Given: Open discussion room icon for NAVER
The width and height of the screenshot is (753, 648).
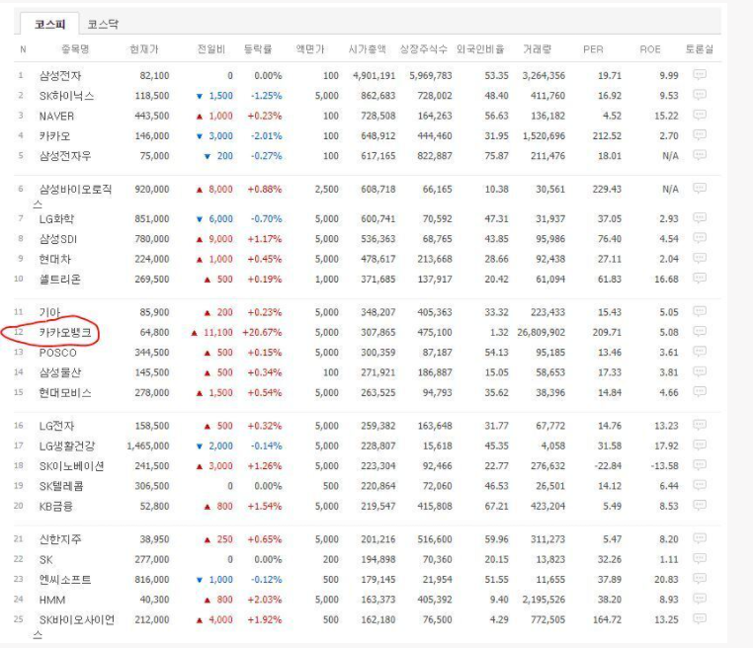Looking at the screenshot, I should (700, 115).
